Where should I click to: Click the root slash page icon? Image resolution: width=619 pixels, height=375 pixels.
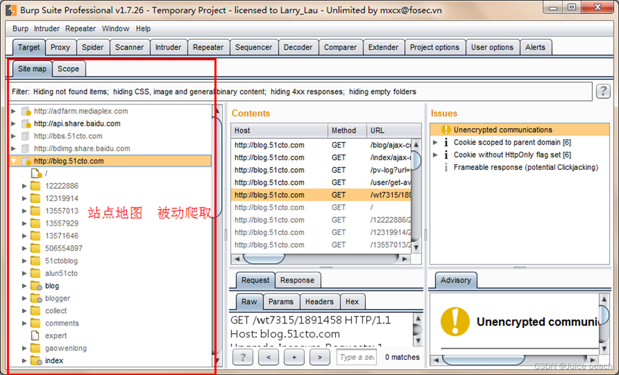click(x=36, y=174)
